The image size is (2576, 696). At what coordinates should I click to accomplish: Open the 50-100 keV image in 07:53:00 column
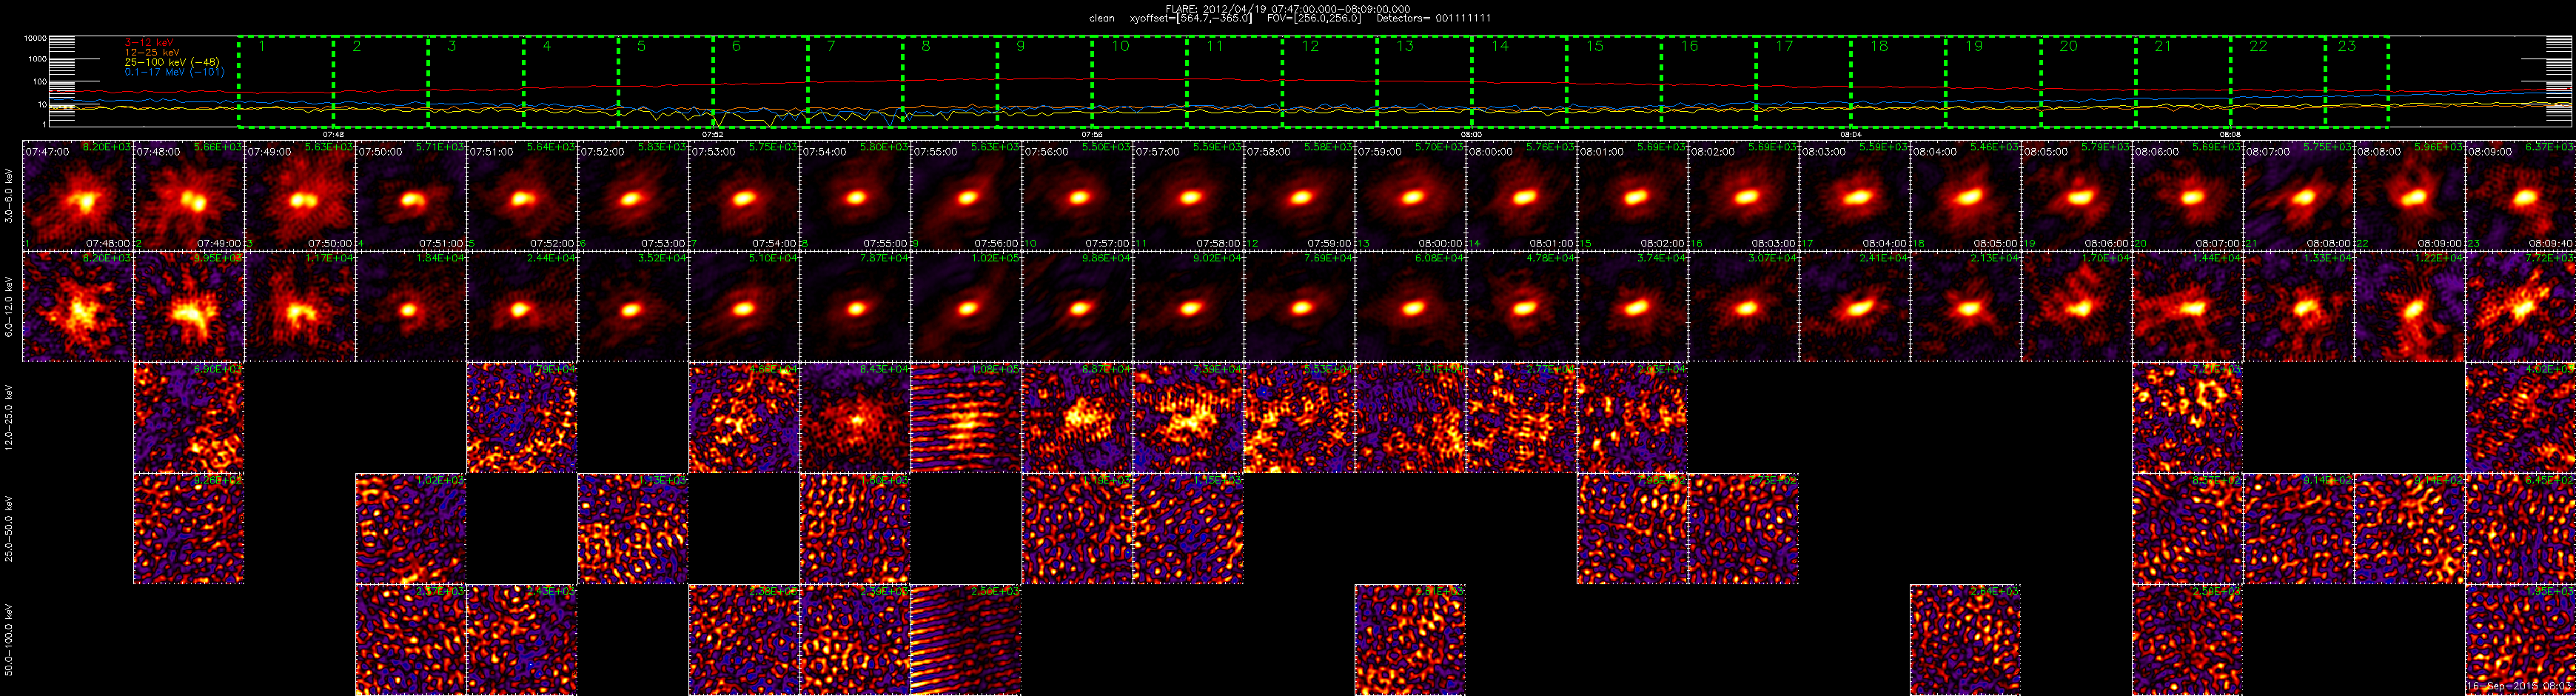tap(744, 639)
